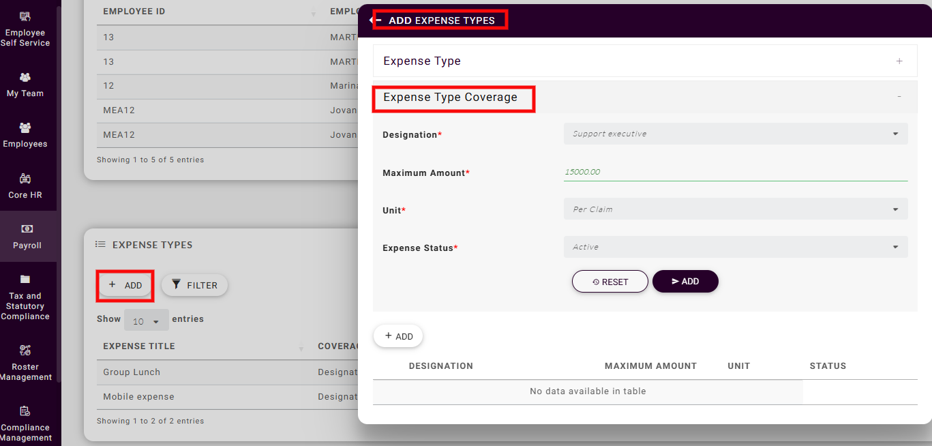Click the Payroll money icon
Image resolution: width=932 pixels, height=446 pixels.
pyautogui.click(x=26, y=229)
